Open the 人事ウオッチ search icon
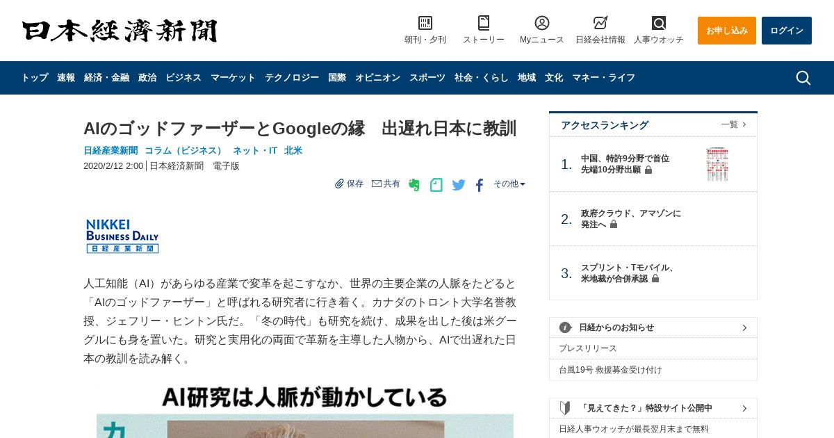Viewport: 834px width, 438px height. coord(659,23)
